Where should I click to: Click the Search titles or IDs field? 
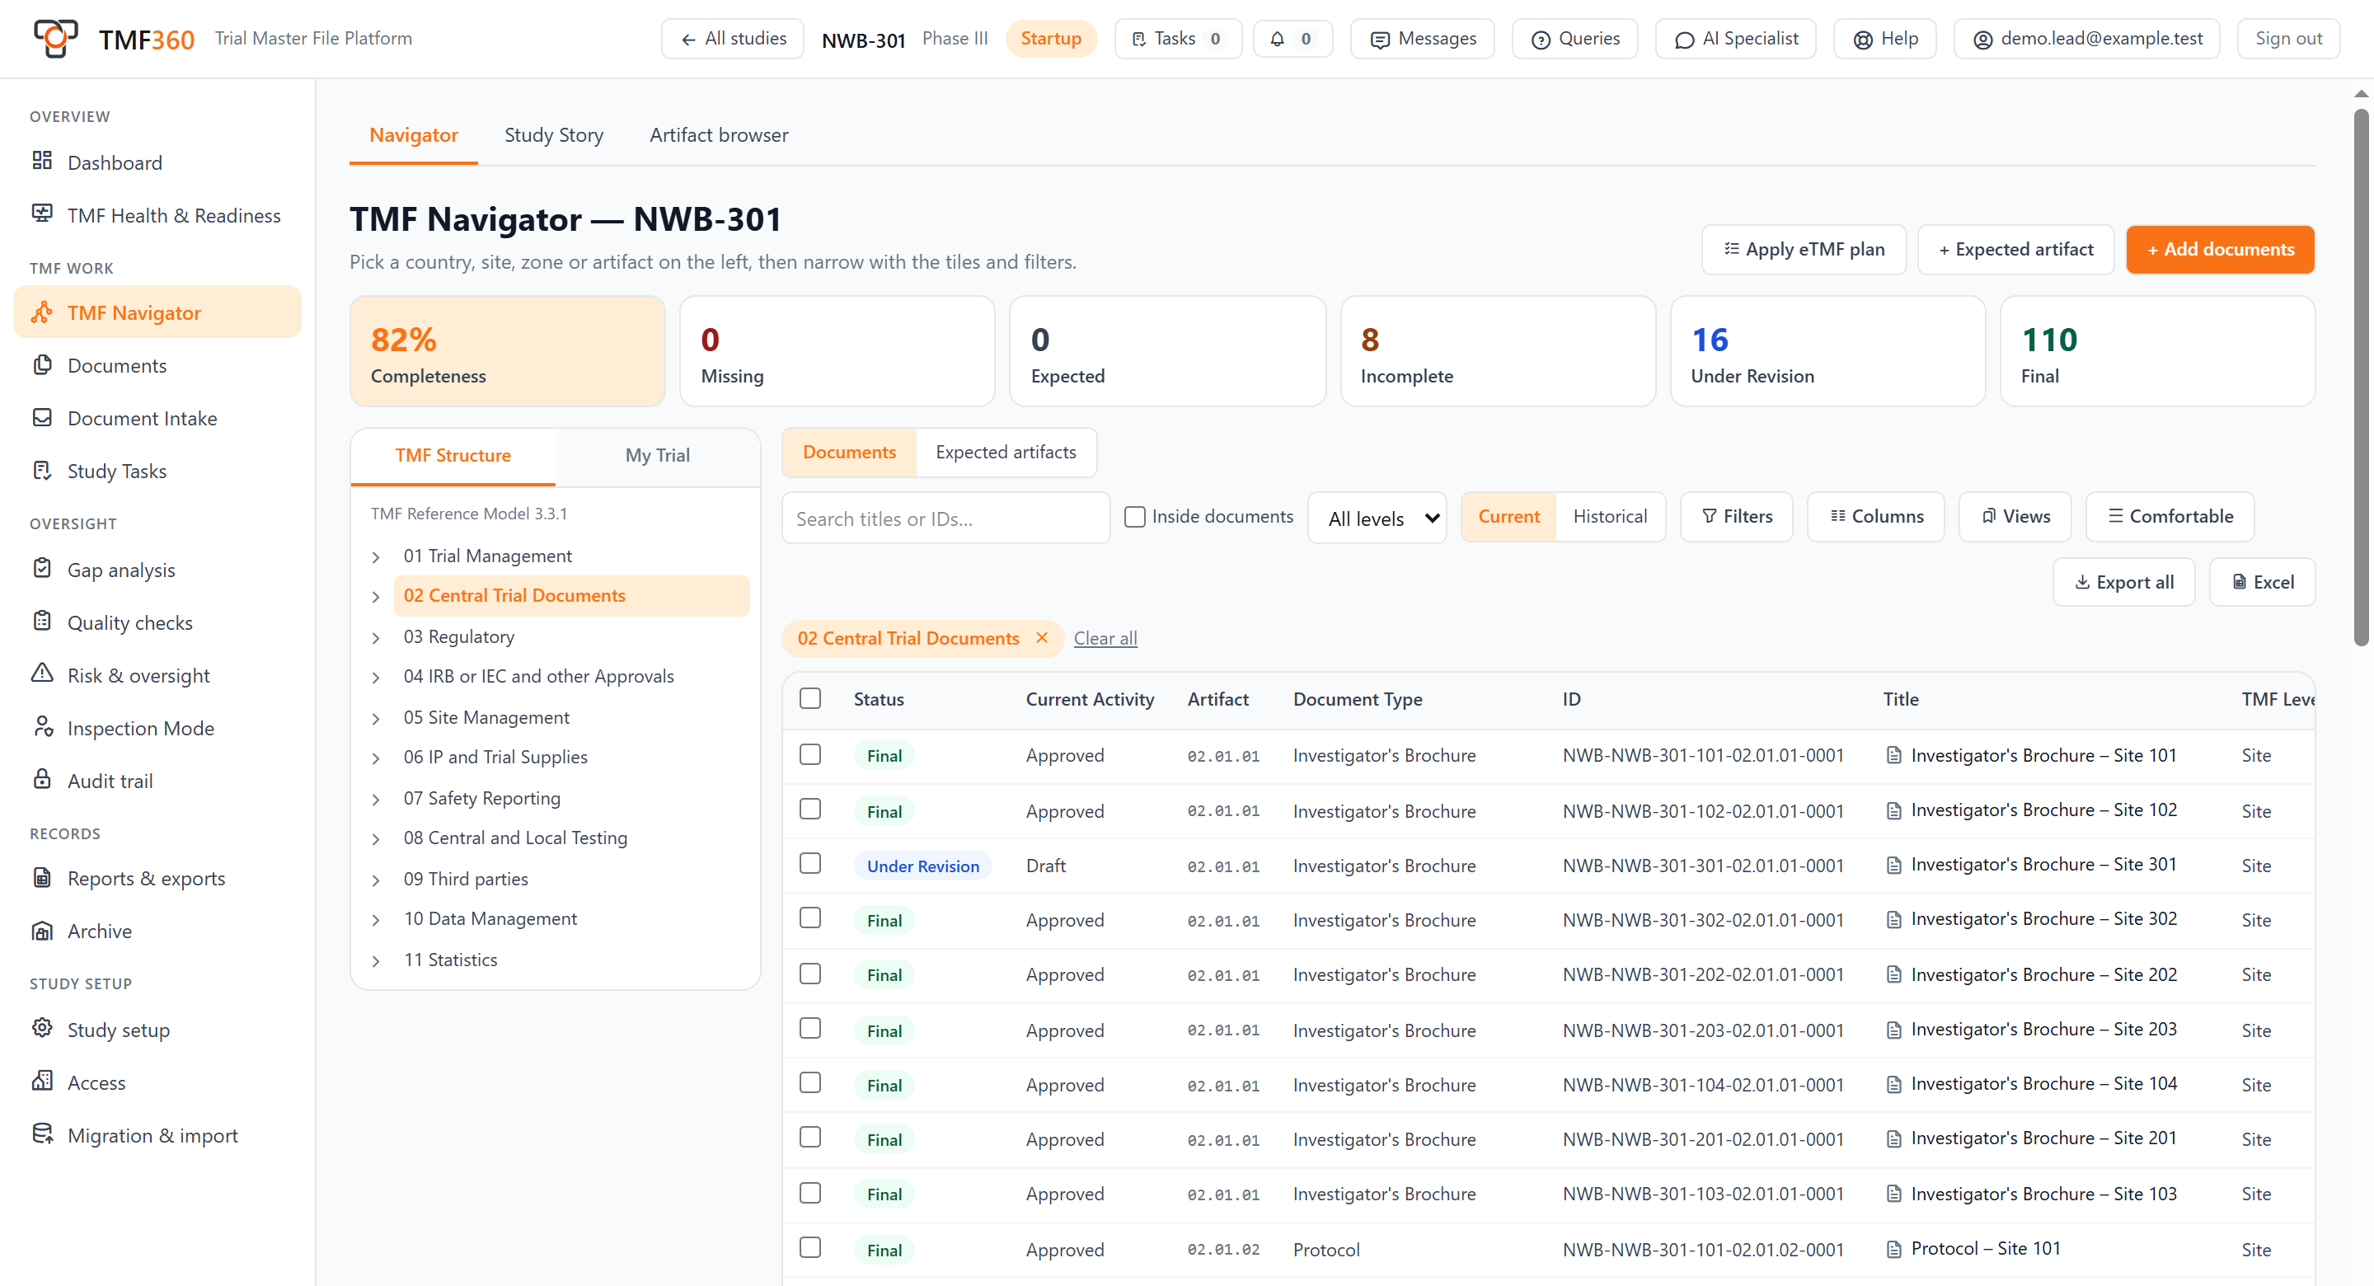click(945, 519)
